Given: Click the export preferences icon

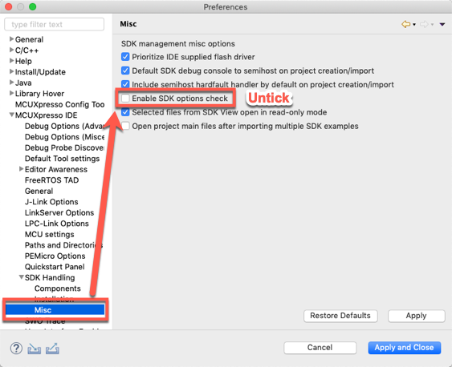Looking at the screenshot, I should (x=52, y=349).
